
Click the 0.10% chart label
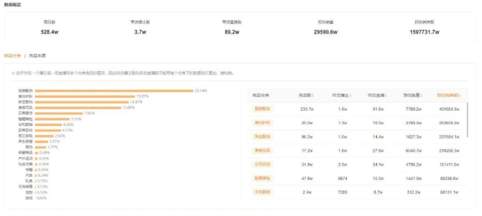pos(42,193)
